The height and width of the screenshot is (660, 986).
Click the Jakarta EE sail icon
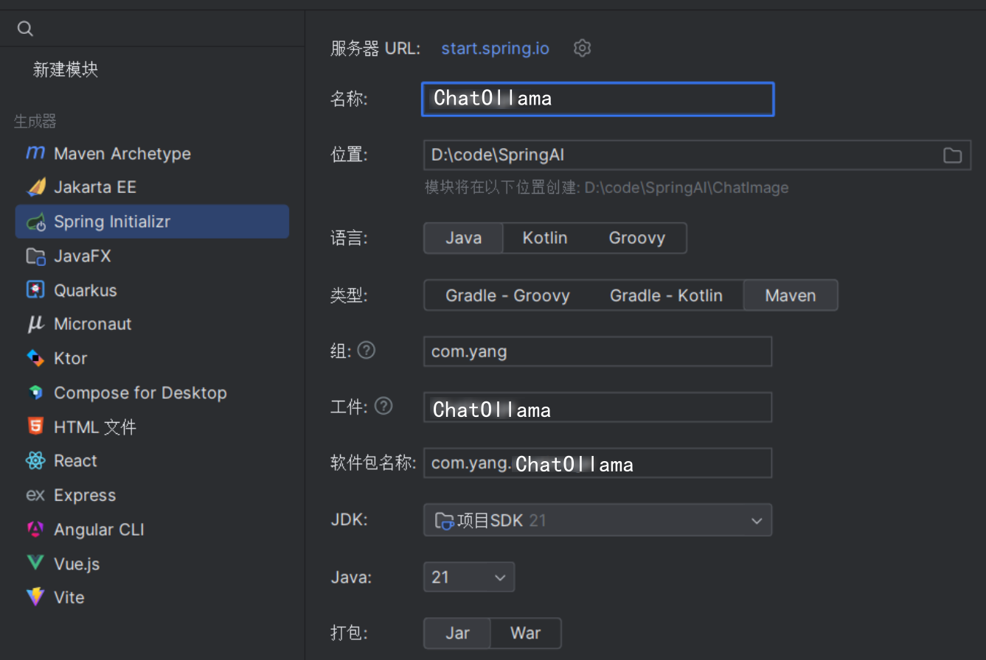click(x=35, y=187)
